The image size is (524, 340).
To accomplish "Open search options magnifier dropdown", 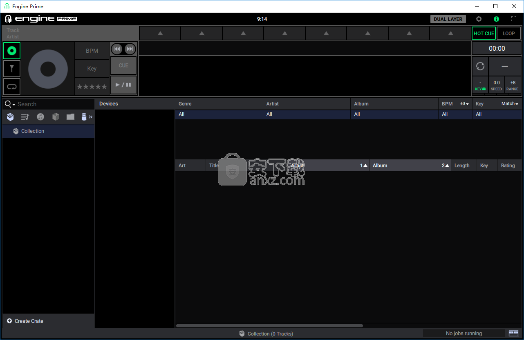I will point(10,104).
